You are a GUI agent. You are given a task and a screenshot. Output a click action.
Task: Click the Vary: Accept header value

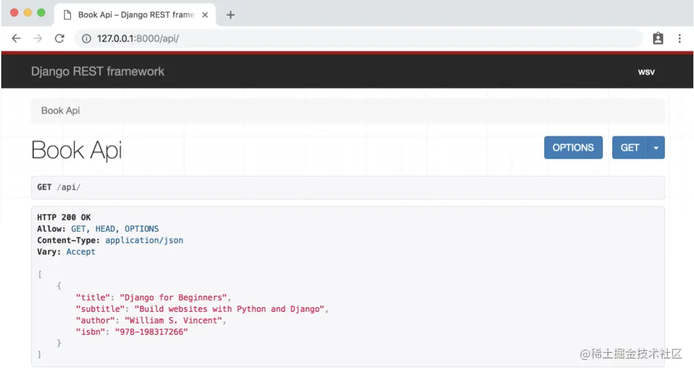(80, 252)
